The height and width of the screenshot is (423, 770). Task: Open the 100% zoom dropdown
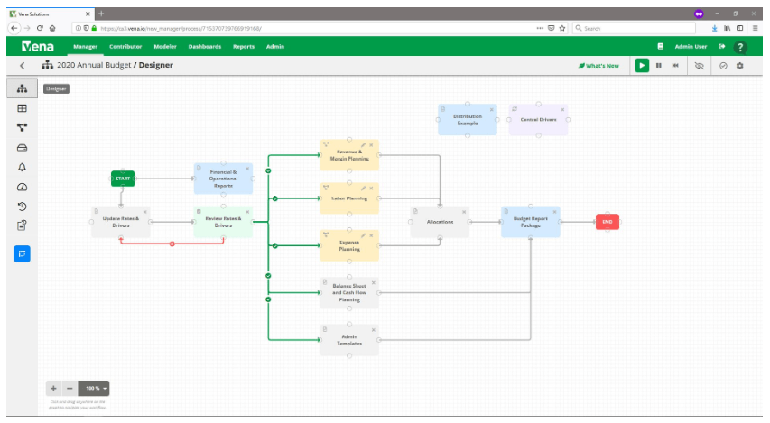[x=94, y=388]
